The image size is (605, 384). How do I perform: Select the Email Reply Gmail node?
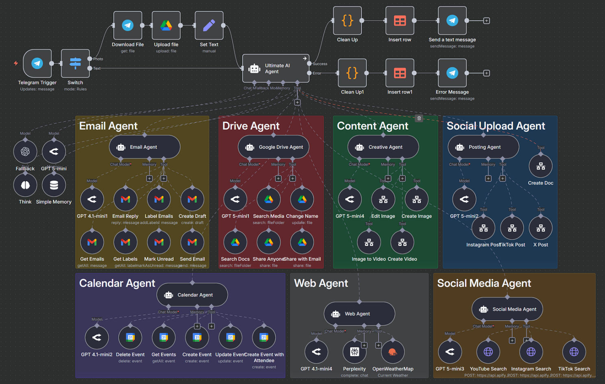(125, 200)
